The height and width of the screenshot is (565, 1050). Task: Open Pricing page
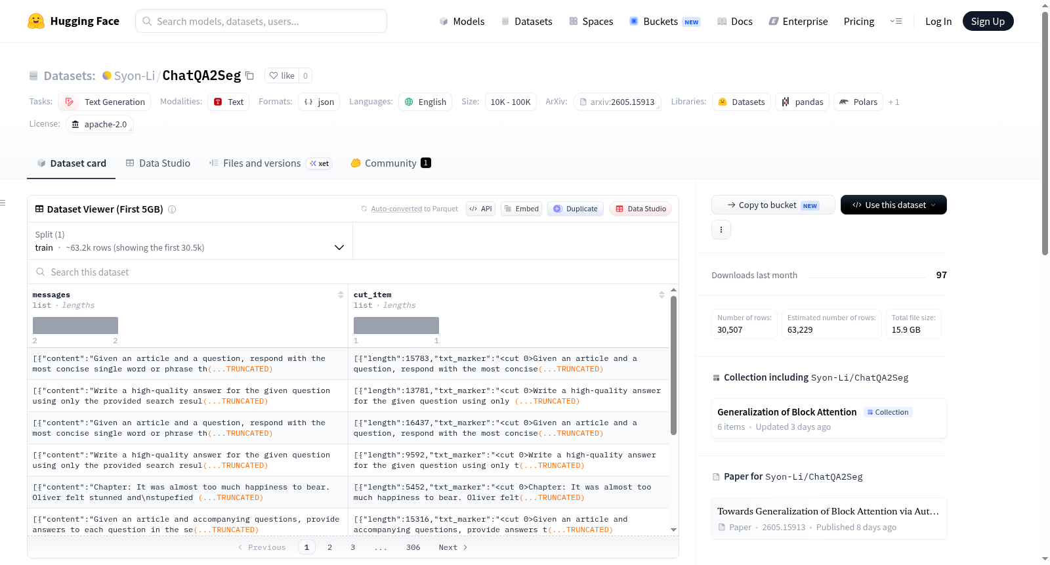point(859,21)
